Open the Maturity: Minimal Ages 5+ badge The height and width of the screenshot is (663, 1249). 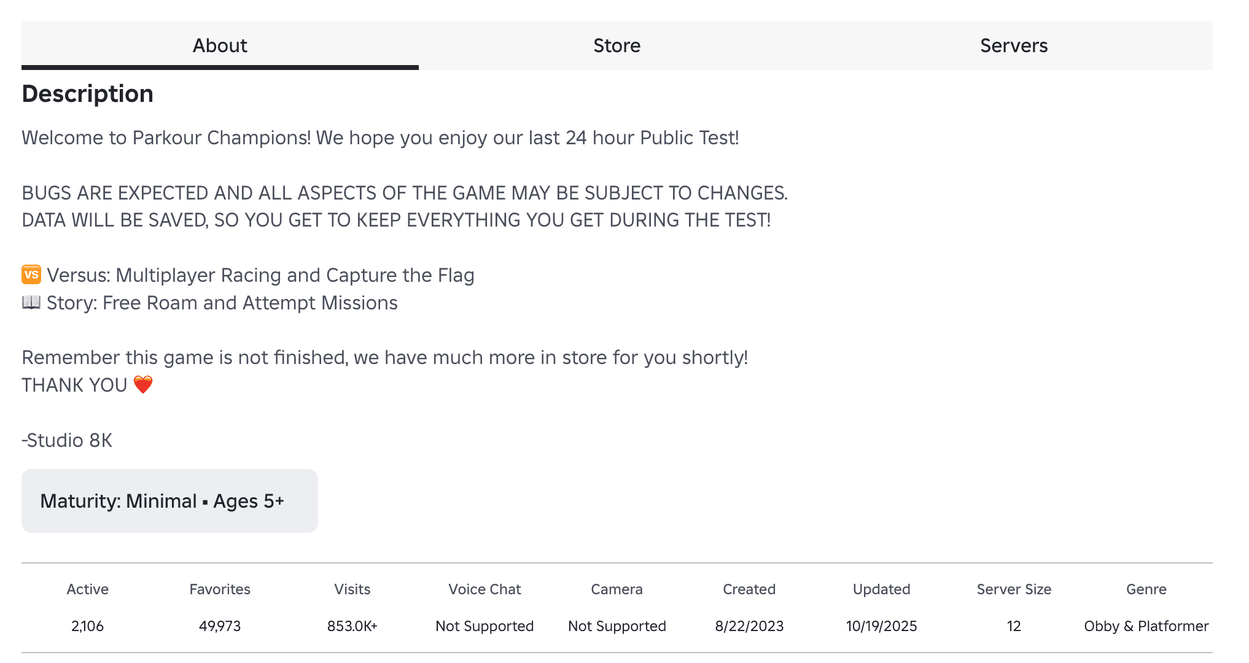tap(169, 501)
